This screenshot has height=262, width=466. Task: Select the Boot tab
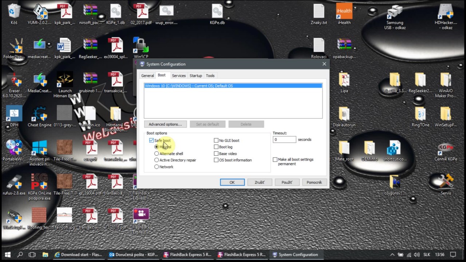pyautogui.click(x=162, y=75)
